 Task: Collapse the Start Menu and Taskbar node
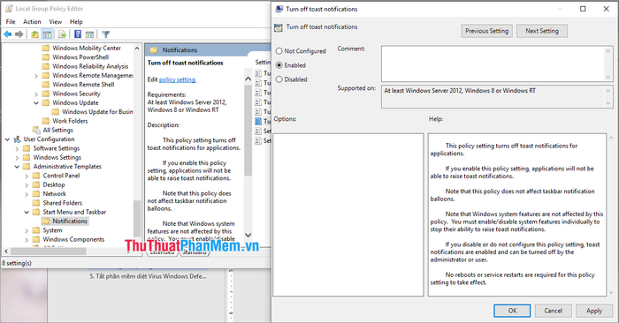coord(27,212)
